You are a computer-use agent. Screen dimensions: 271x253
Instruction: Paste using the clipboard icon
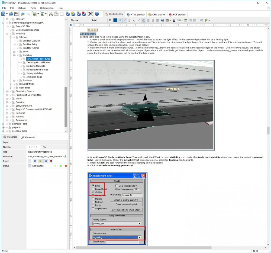[62, 14]
